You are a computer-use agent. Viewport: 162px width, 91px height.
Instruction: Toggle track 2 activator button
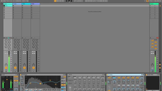[x=15, y=68]
